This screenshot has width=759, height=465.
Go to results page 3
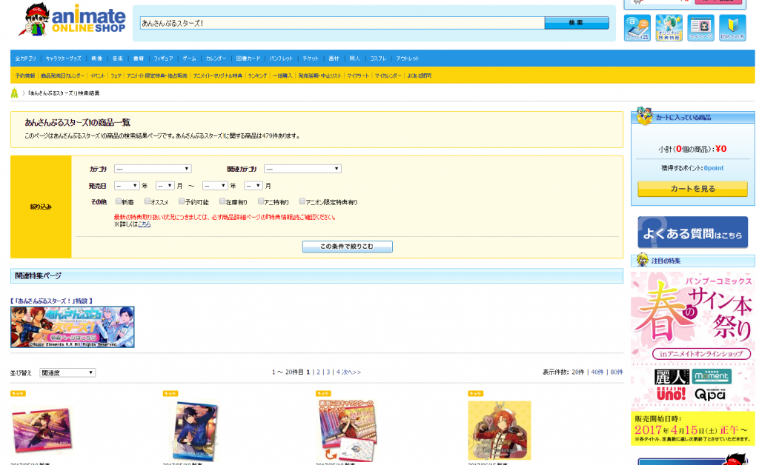pyautogui.click(x=328, y=372)
